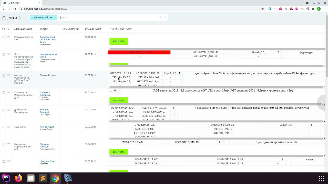Click the Комментарий column header
Screen dimensions: 328x184
[71, 29]
